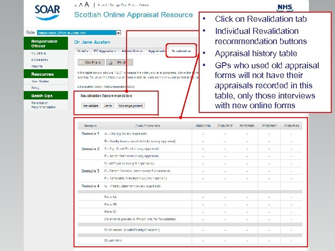The width and height of the screenshot is (335, 251).
Task: Click the 2006/2007 column header
Action: pos(225,125)
